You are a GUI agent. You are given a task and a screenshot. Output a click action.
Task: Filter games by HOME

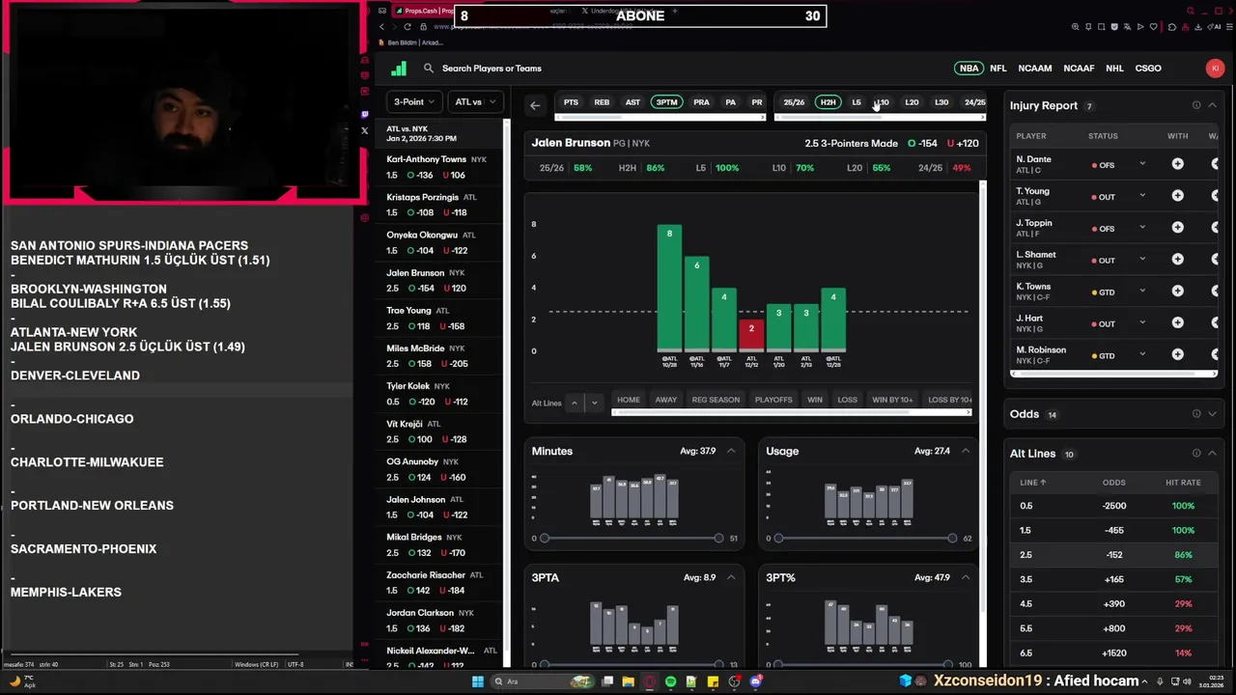tap(629, 400)
